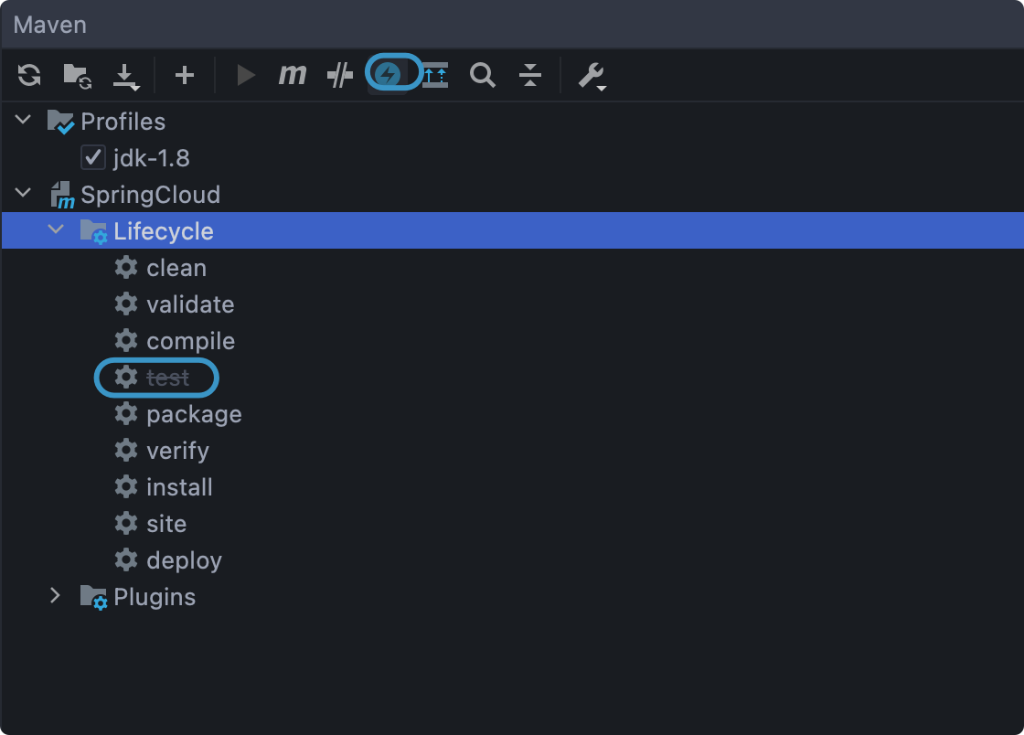Collapse the SpringCloud project node
The height and width of the screenshot is (735, 1024).
pos(24,194)
